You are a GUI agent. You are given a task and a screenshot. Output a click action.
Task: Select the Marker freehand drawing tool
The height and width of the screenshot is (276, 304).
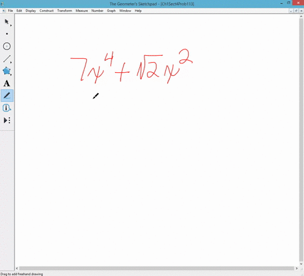coord(7,96)
